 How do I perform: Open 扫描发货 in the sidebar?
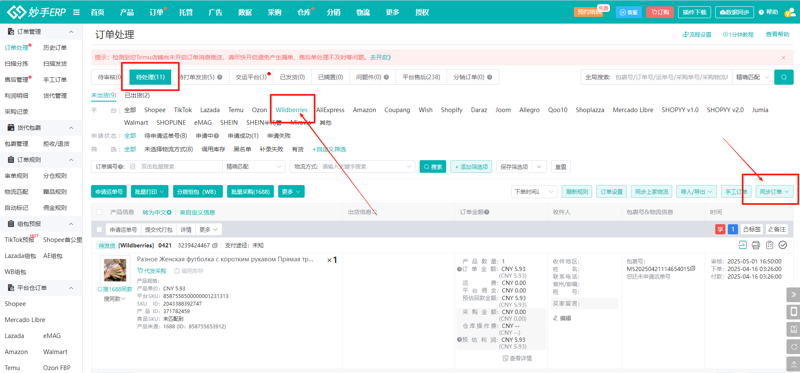55,64
